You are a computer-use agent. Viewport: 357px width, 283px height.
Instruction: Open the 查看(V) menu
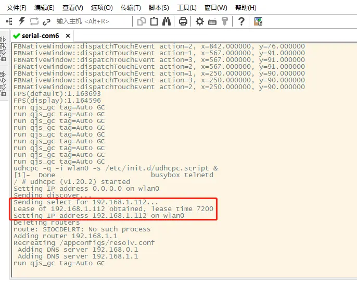click(x=73, y=8)
